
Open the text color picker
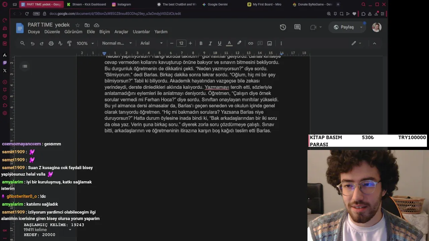[229, 43]
